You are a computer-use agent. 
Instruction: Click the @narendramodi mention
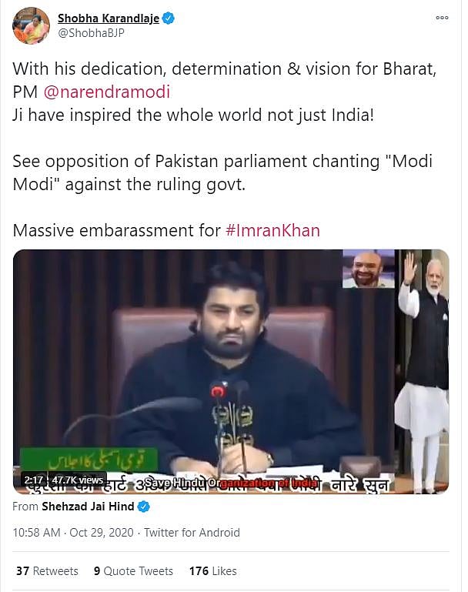(107, 92)
